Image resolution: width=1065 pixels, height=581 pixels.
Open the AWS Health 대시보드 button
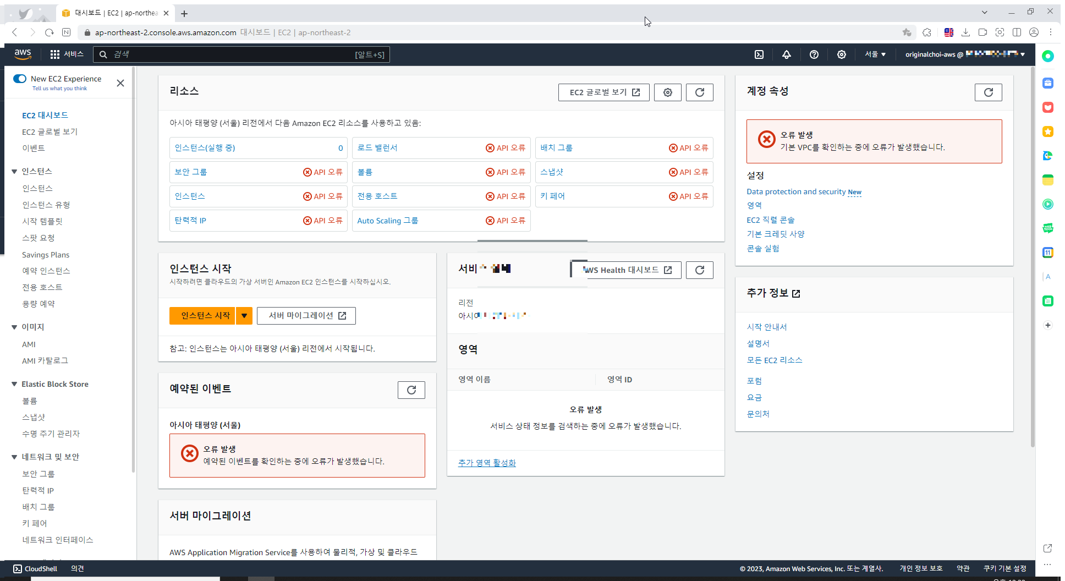coord(627,270)
